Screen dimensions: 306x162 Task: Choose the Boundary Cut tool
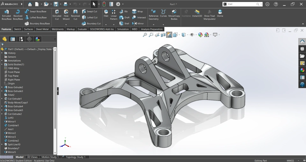[x=91, y=24]
